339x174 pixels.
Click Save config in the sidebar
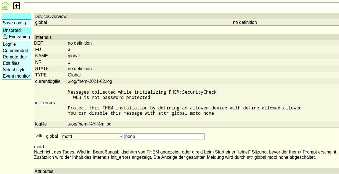click(x=14, y=23)
